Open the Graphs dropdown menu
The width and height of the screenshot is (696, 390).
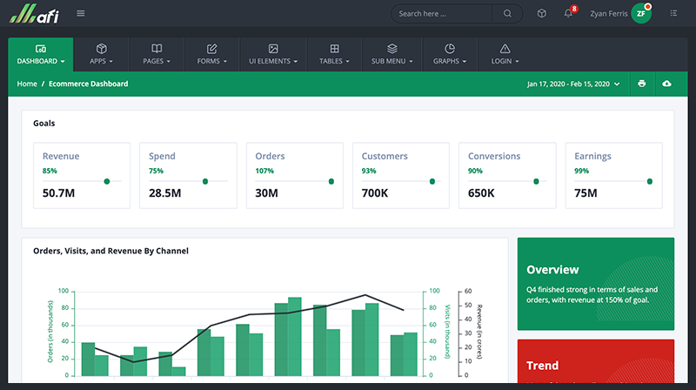450,54
